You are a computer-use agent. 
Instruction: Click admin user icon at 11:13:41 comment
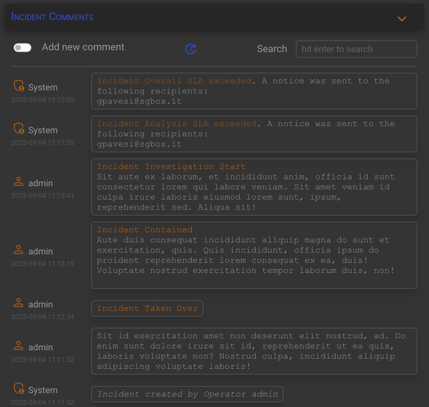(x=18, y=182)
